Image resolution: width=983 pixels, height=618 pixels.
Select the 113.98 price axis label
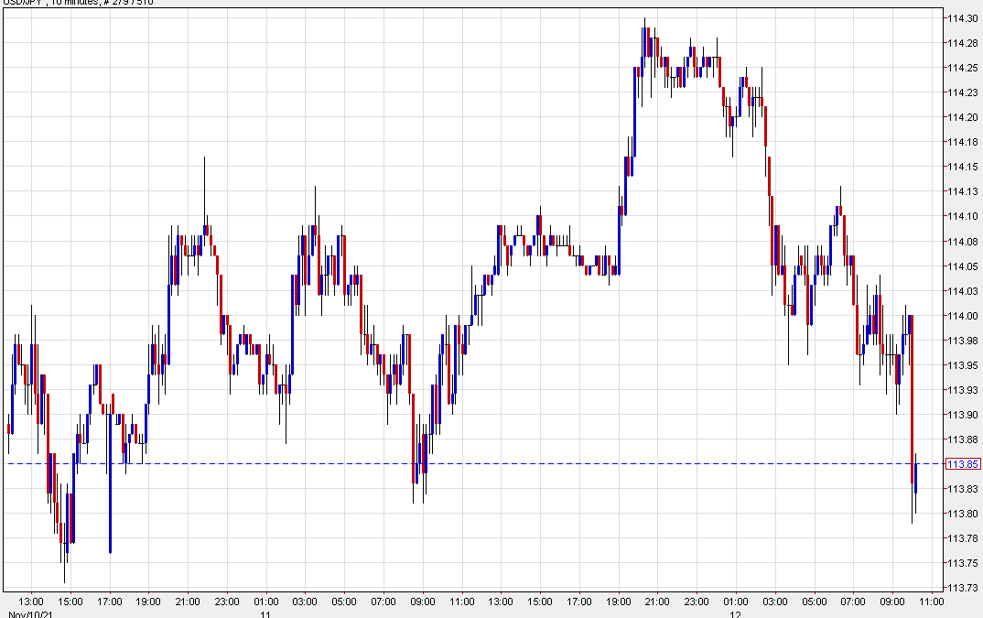(x=963, y=341)
